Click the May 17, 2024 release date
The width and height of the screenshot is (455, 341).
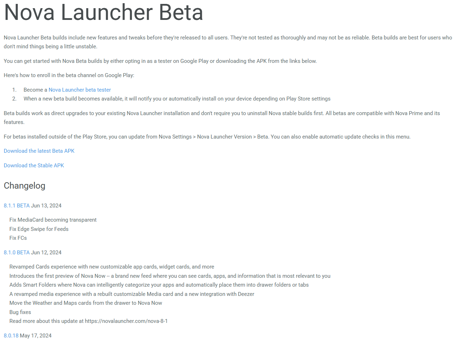[36, 336]
